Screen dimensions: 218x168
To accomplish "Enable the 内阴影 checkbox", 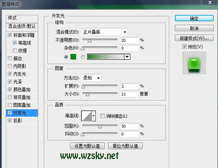I will pos(10,66).
